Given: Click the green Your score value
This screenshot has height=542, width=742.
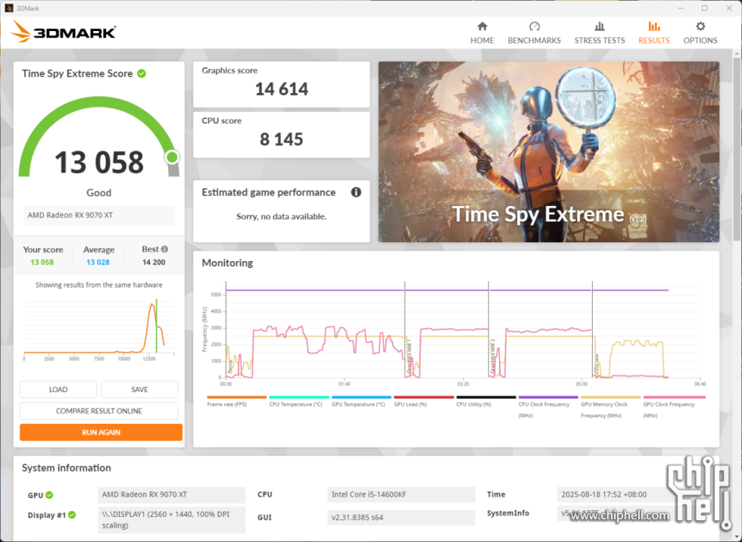Looking at the screenshot, I should (x=42, y=262).
